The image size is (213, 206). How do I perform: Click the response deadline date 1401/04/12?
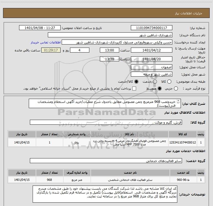point(152,50)
